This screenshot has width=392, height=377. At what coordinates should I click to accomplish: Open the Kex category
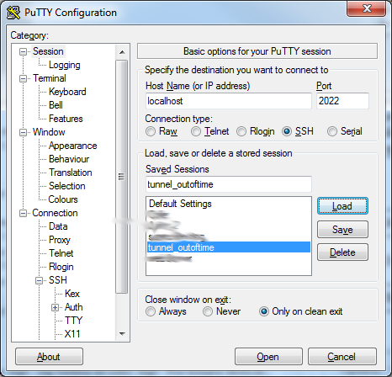pos(72,294)
